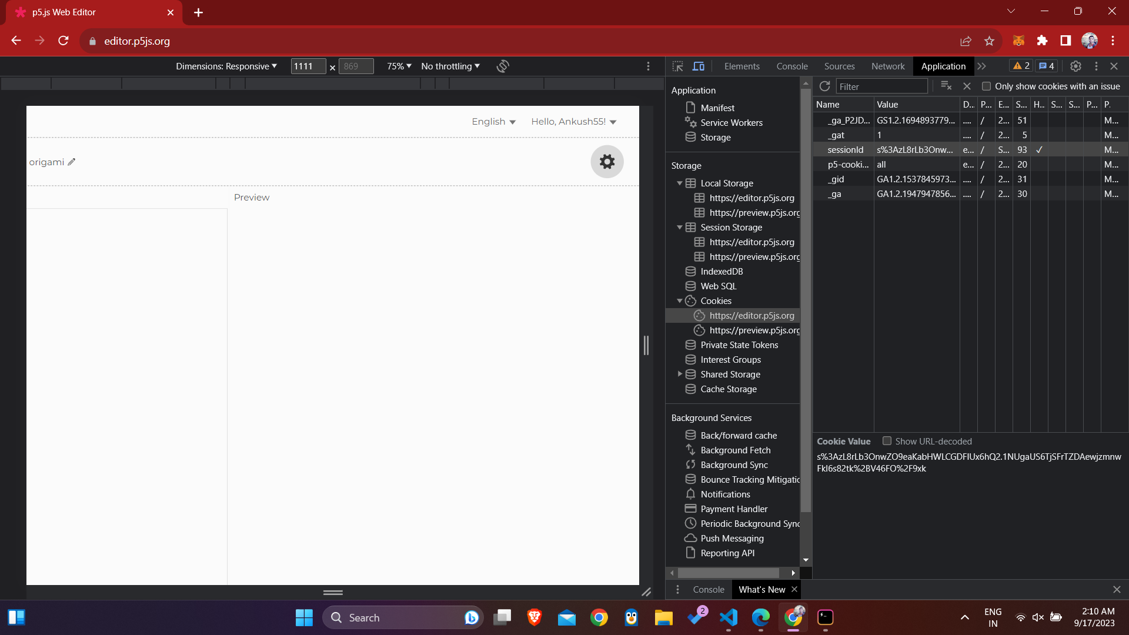
Task: Enable Show URL-decoded for cookie value
Action: pos(888,441)
